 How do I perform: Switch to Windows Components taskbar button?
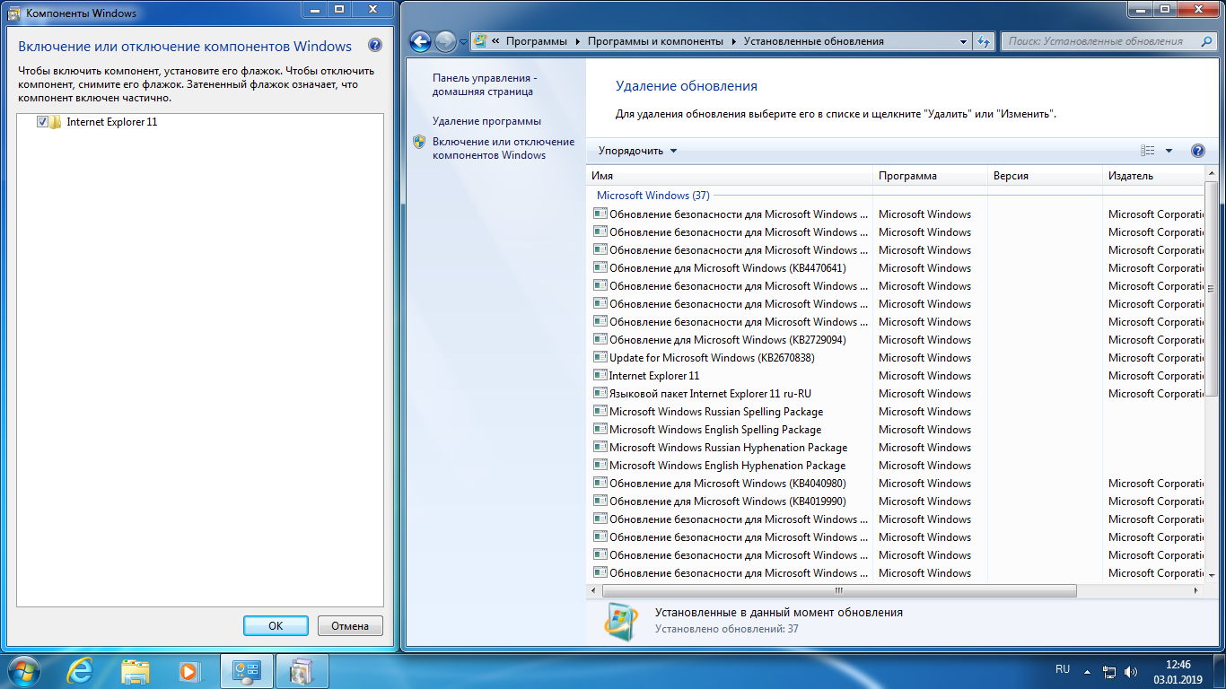302,670
